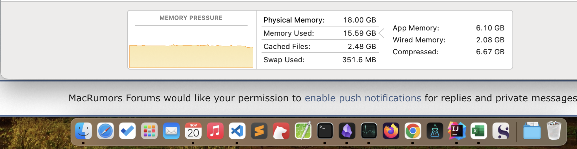
Task: Open the folder stack in the Dock
Action: tap(532, 131)
